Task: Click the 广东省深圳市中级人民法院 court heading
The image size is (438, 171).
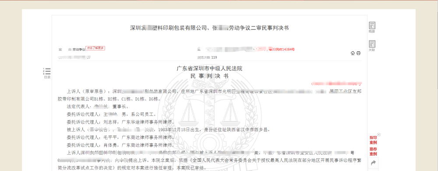Action: coord(209,68)
